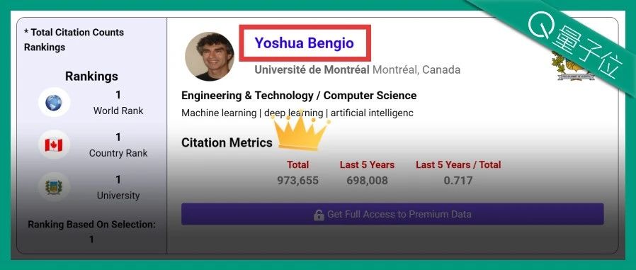This screenshot has width=636, height=270.
Task: Click the gold crown icon
Action: coord(300,130)
